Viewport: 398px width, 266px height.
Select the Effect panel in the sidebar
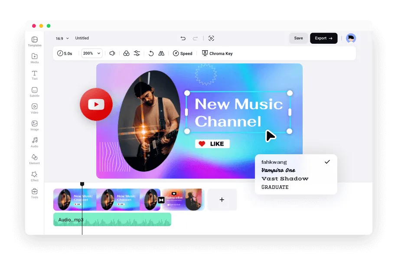(x=34, y=176)
